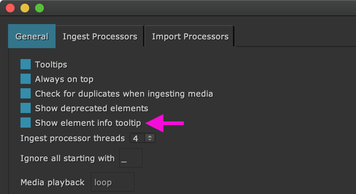Switch to the Ingest Processors tab
The image size is (356, 194).
click(100, 36)
